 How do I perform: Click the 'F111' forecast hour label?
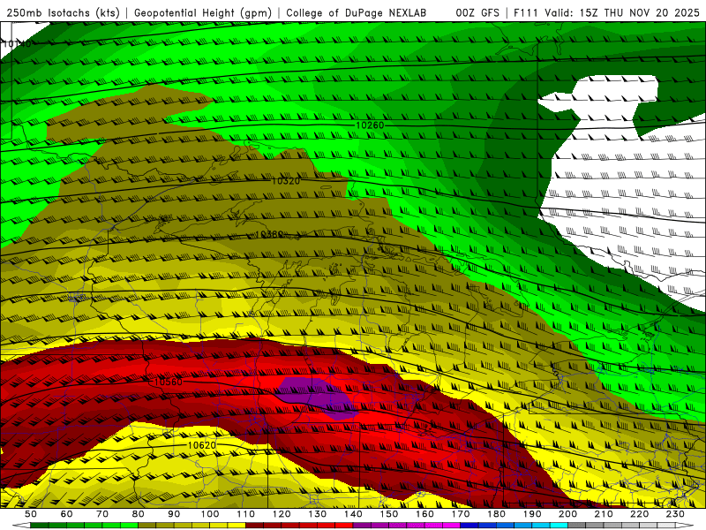pyautogui.click(x=527, y=12)
